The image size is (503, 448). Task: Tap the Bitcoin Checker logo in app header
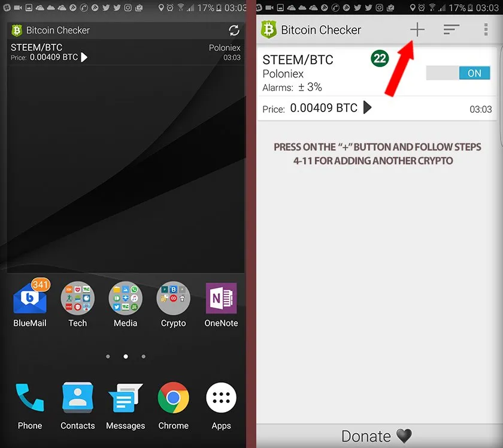268,29
